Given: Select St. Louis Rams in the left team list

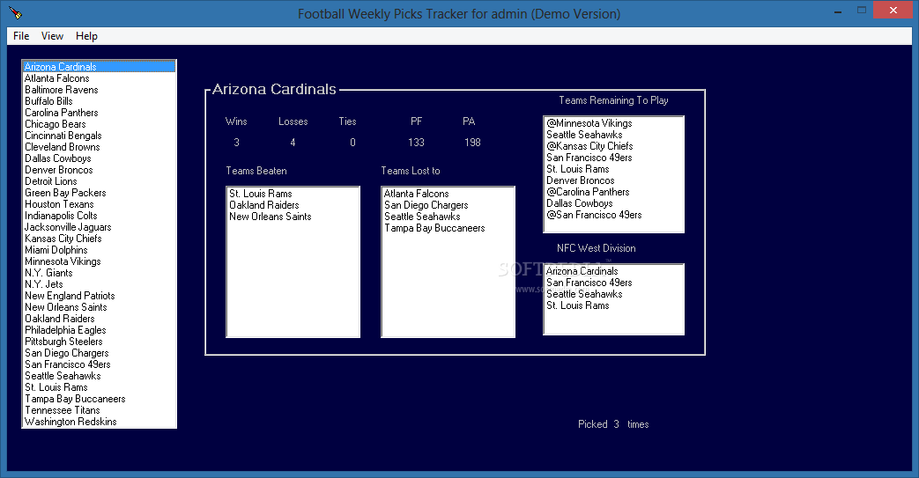Looking at the screenshot, I should 99,386.
